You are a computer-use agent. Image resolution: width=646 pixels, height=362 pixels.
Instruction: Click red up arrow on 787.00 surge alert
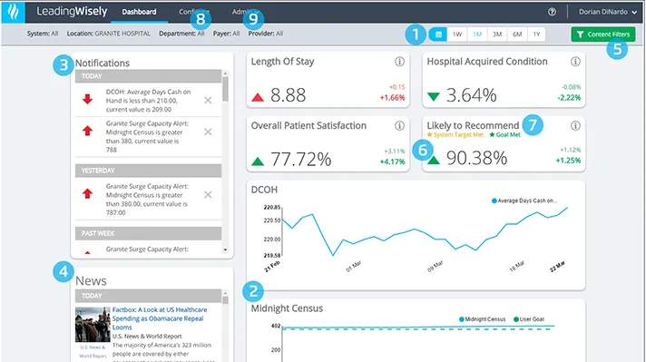click(87, 193)
